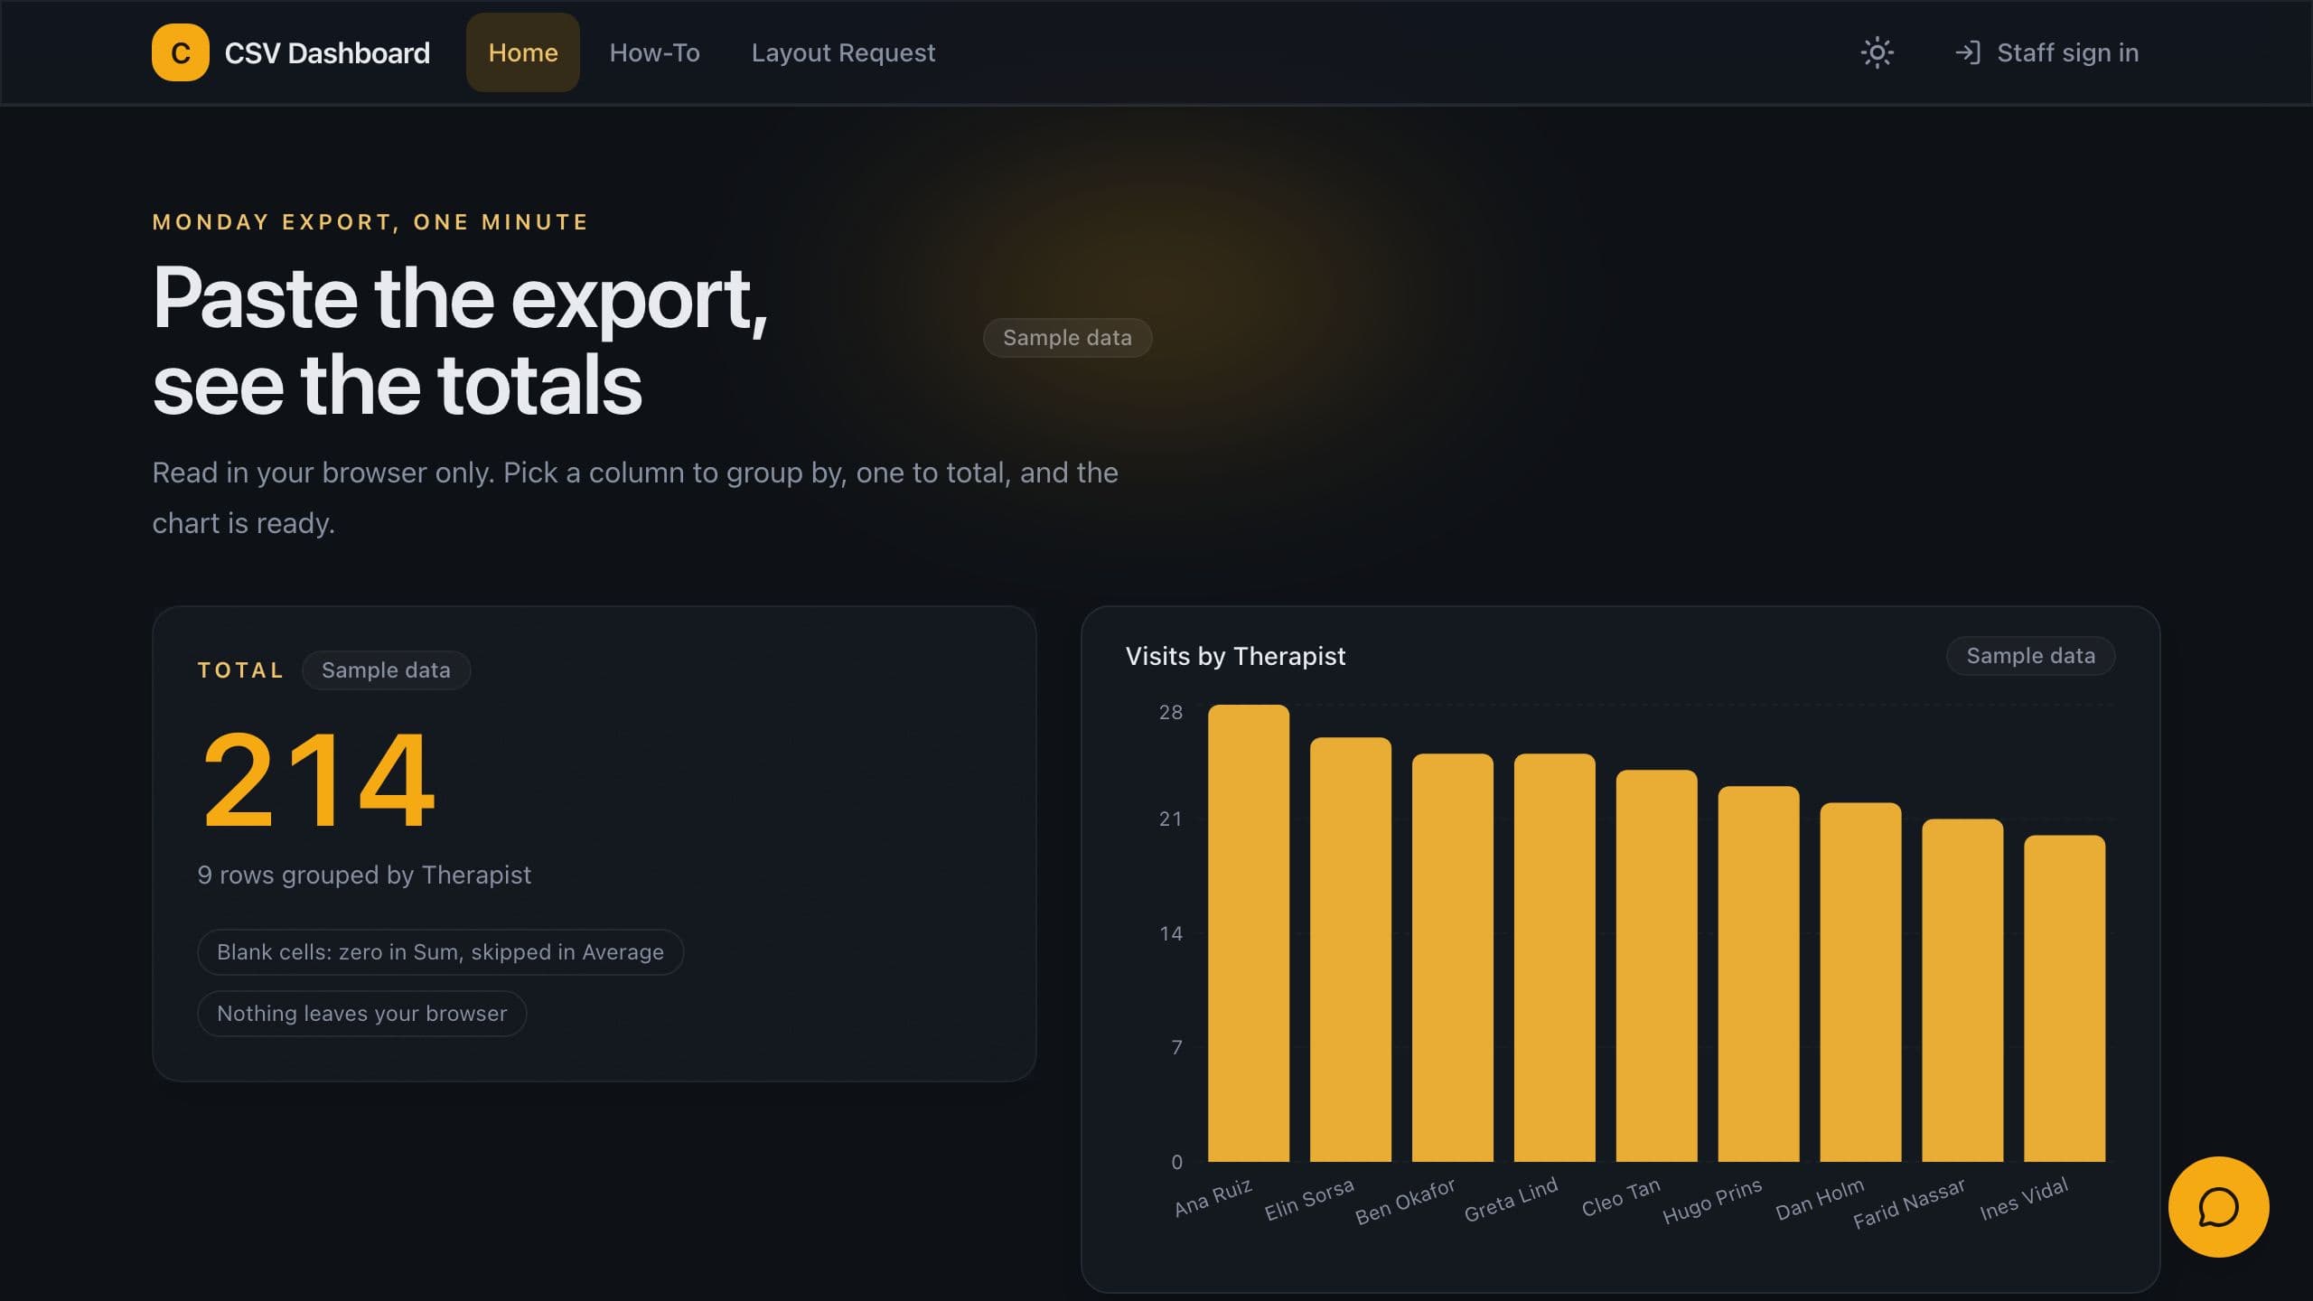Screen dimensions: 2313x1301
Task: Click the CSV Dashboard title
Action: [x=327, y=52]
